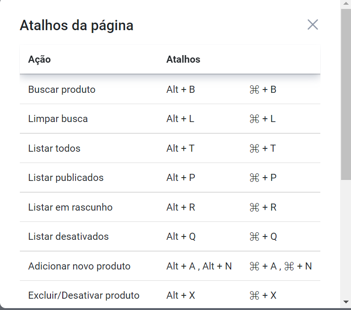
Task: Click the Atalhos da página dialog title
Action: pyautogui.click(x=76, y=25)
